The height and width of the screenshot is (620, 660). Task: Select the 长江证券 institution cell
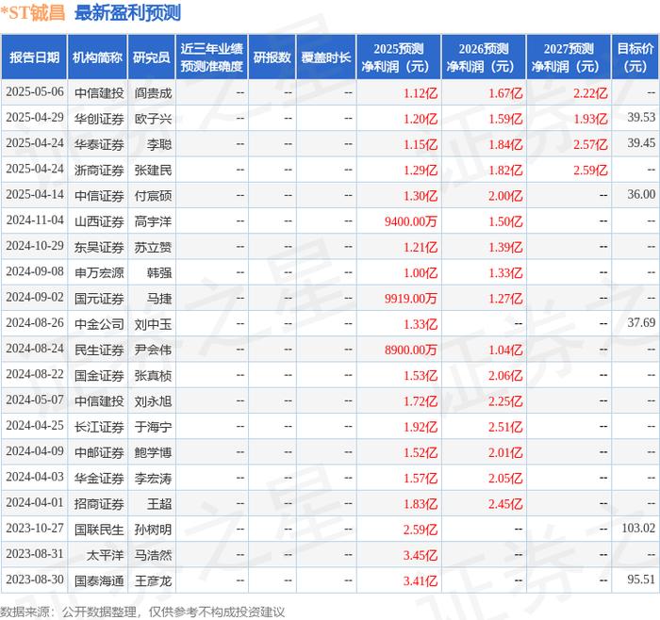(99, 427)
